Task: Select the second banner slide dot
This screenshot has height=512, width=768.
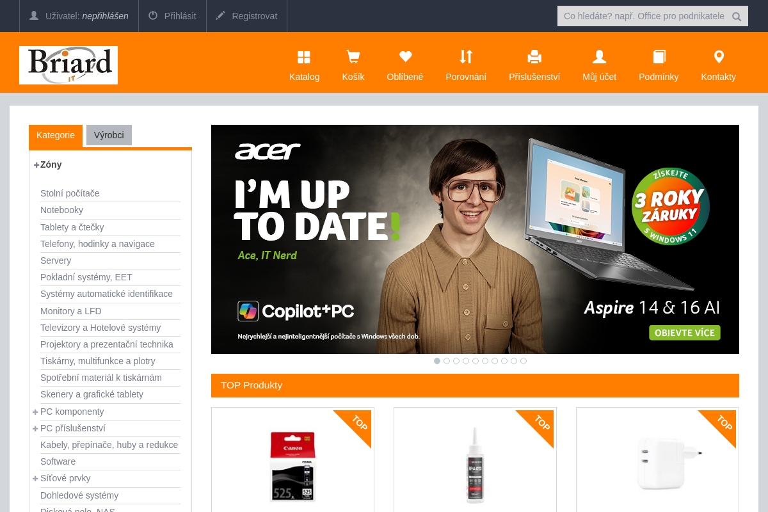Action: (x=447, y=361)
